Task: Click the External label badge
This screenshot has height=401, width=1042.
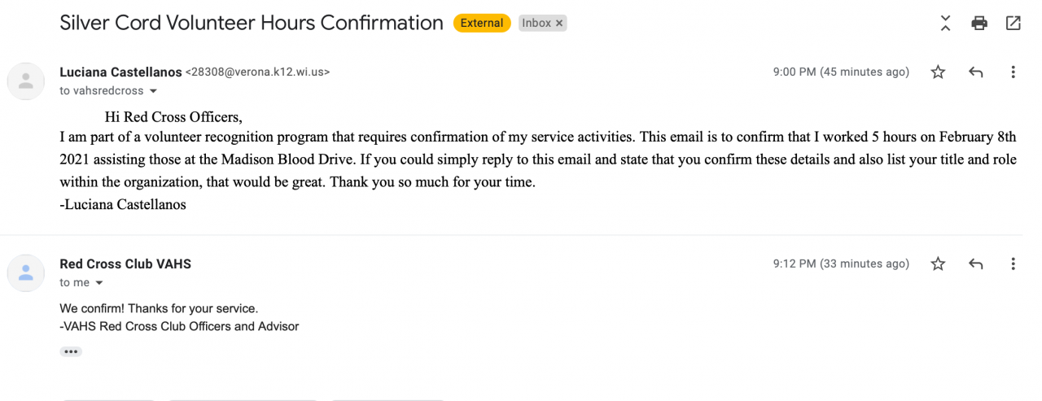Action: click(x=482, y=24)
